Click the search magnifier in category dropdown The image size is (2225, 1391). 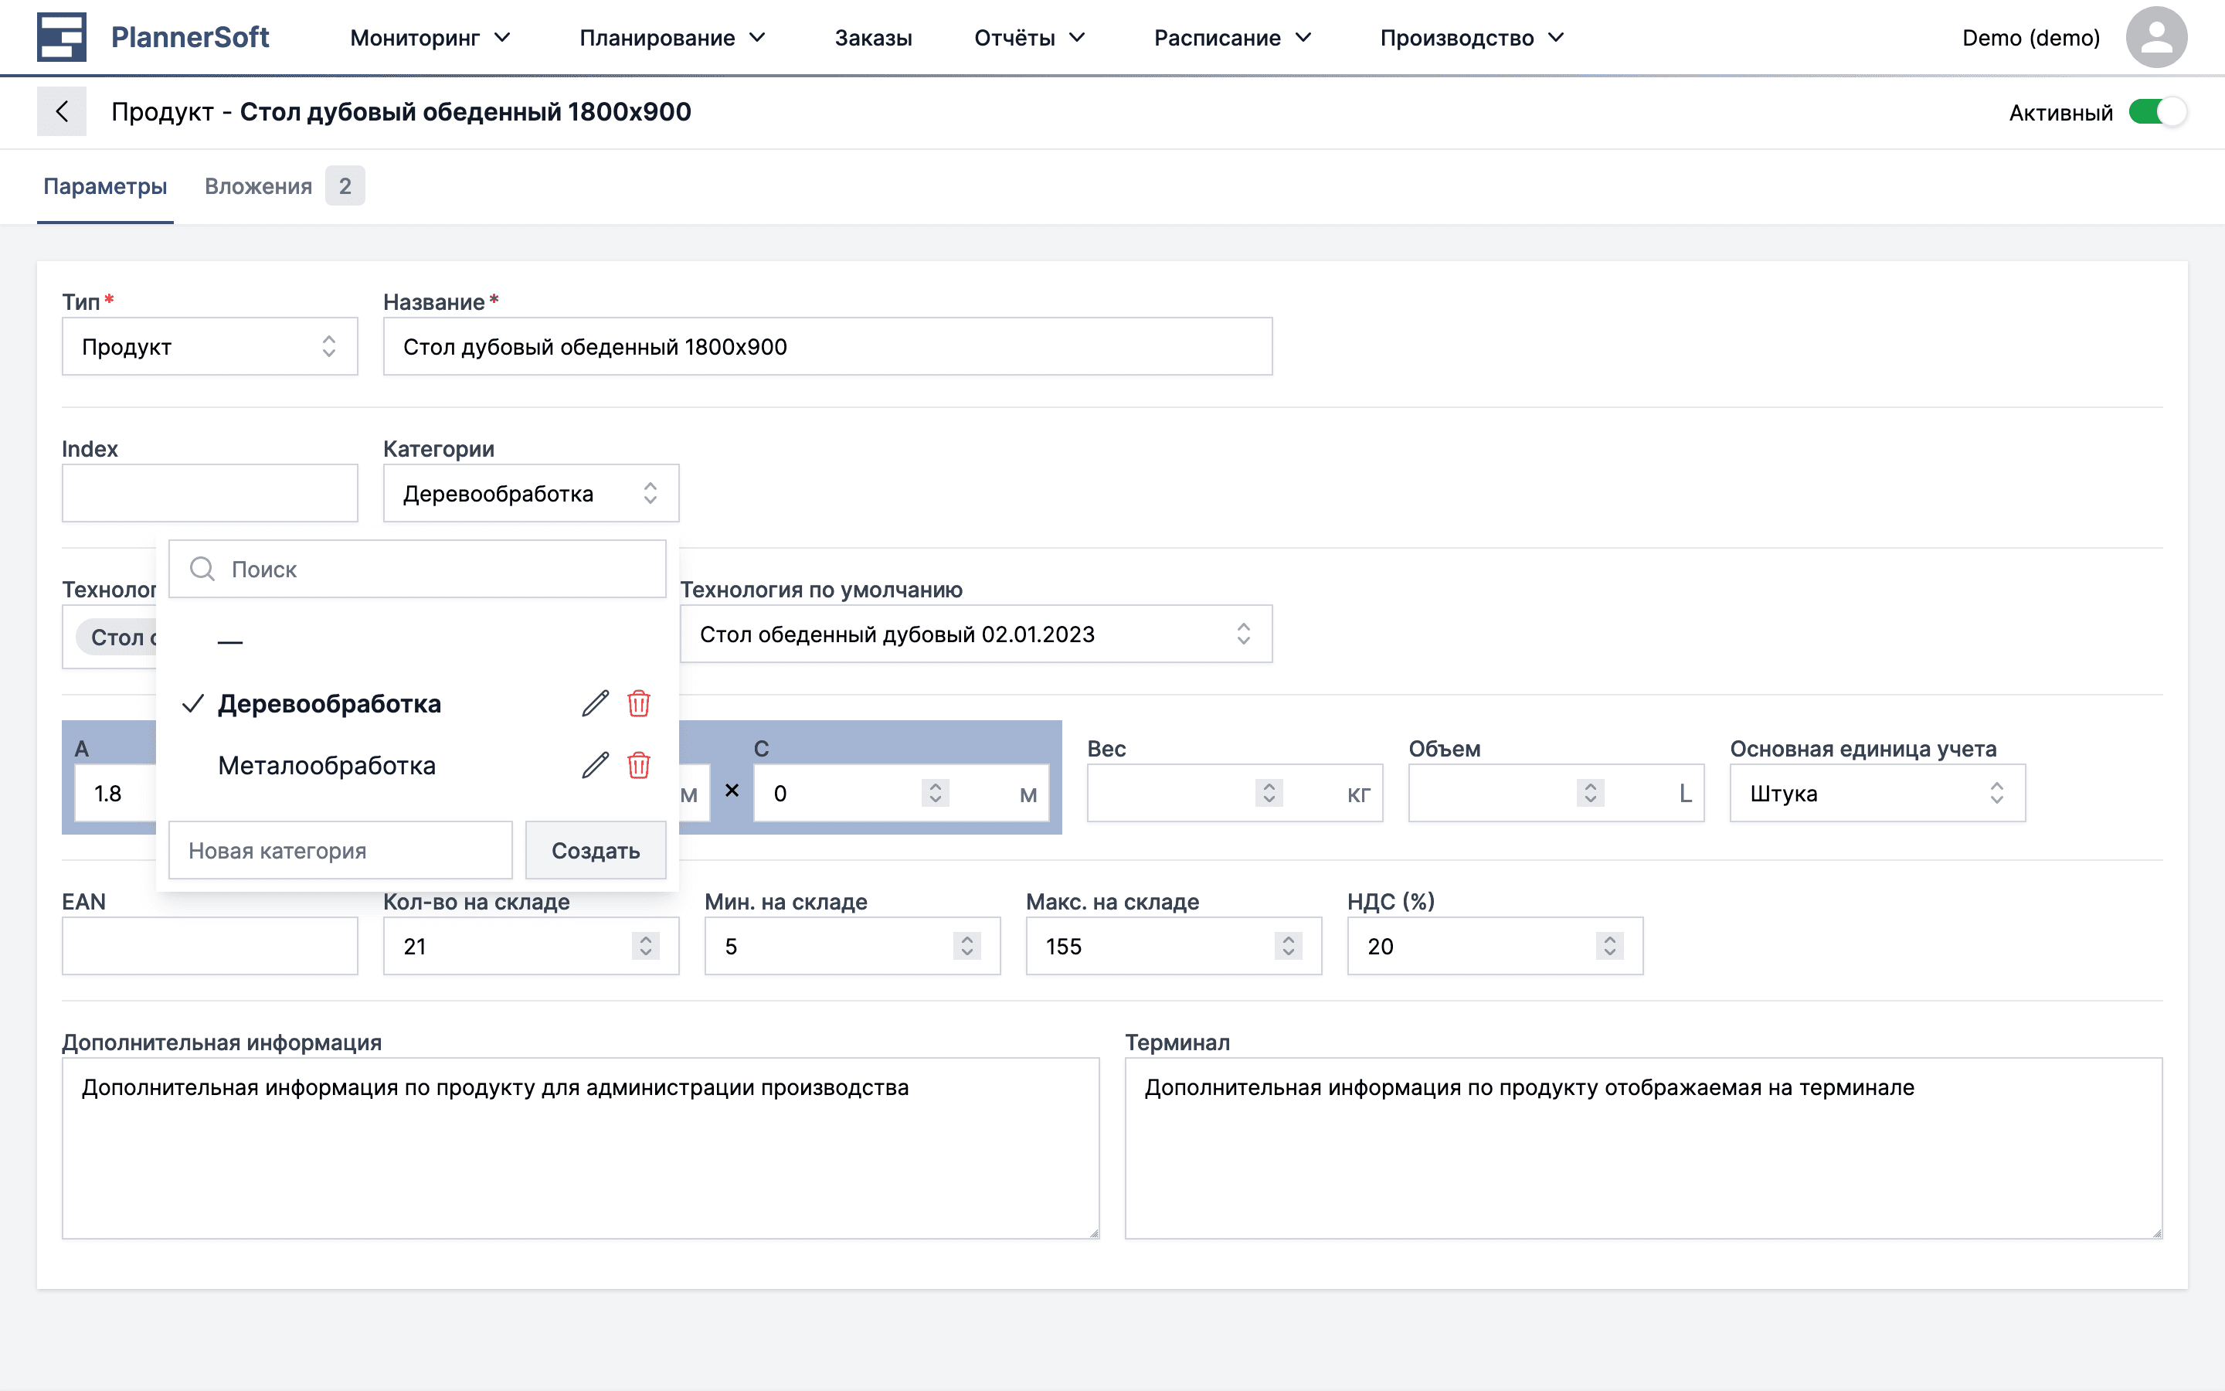click(202, 569)
